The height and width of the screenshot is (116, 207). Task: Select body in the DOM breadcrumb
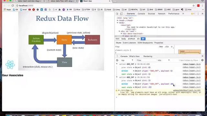[124, 39]
